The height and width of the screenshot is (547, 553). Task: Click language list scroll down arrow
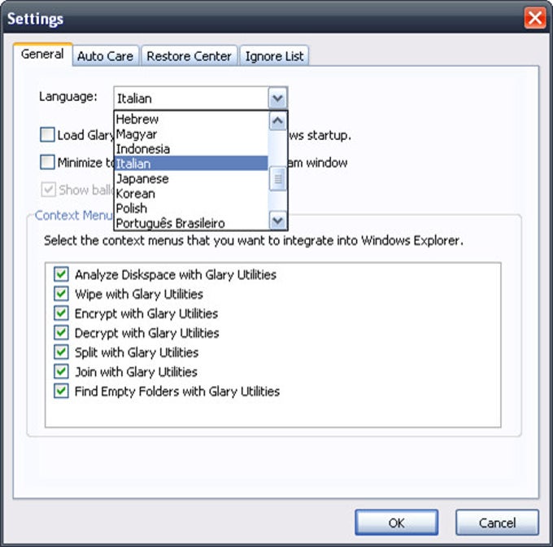pyautogui.click(x=278, y=221)
